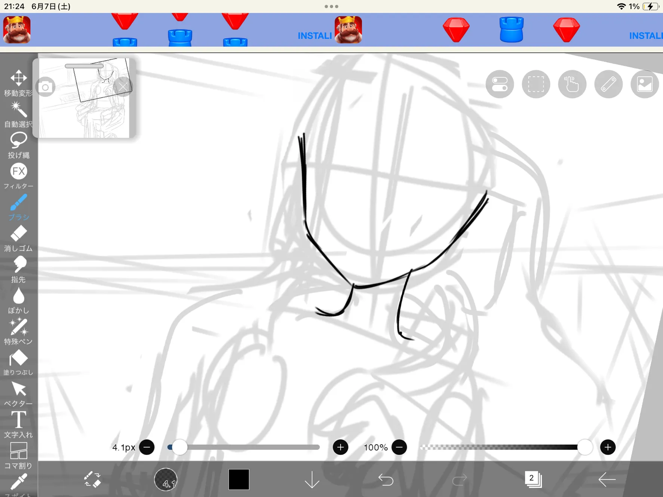The width and height of the screenshot is (663, 497).
Task: Close the reference preview window
Action: click(123, 87)
